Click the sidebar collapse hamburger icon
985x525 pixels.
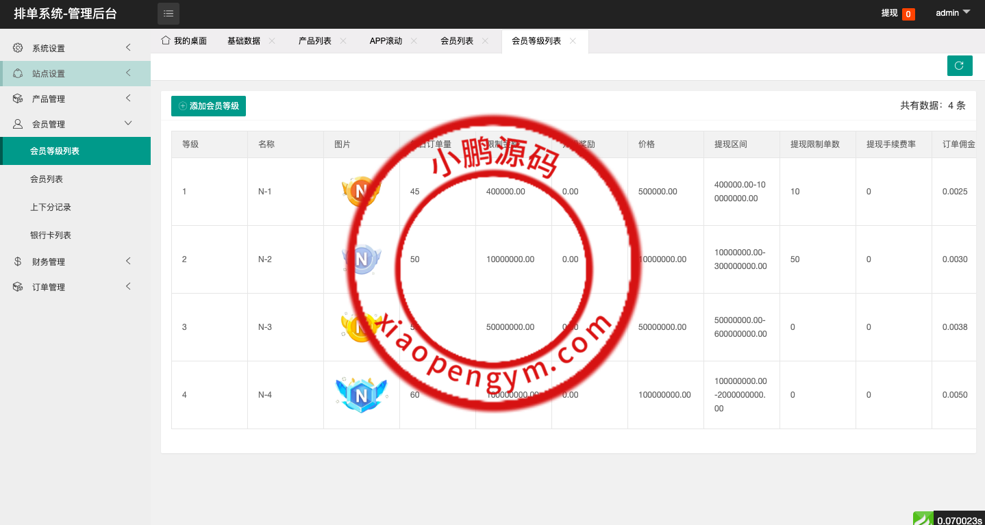click(169, 13)
